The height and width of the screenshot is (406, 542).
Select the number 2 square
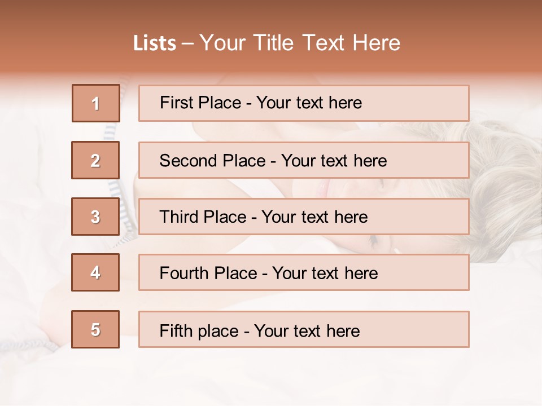(95, 160)
